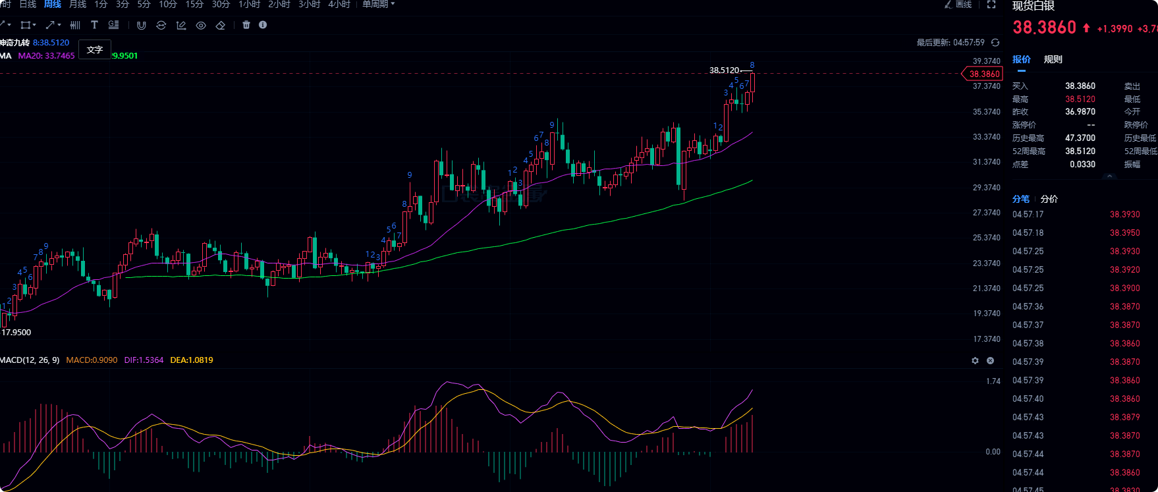The image size is (1158, 492).
Task: Open the golden ratio lines tool
Action: (113, 25)
